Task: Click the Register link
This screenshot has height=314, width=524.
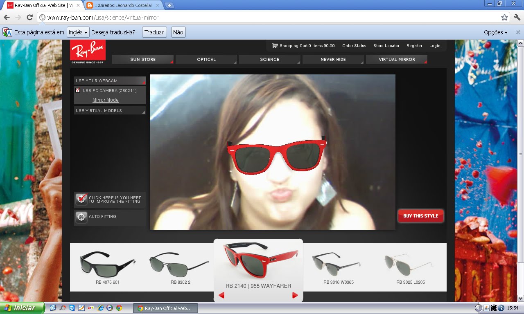Action: click(x=414, y=46)
